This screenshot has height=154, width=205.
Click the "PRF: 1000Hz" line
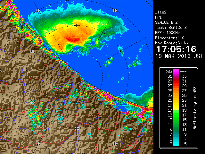click(x=168, y=33)
